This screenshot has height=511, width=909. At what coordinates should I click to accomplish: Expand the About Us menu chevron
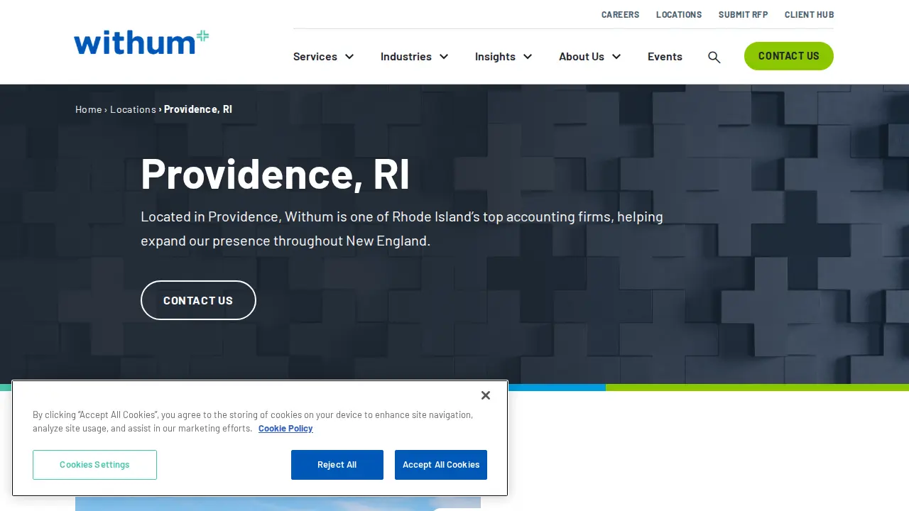(x=616, y=57)
